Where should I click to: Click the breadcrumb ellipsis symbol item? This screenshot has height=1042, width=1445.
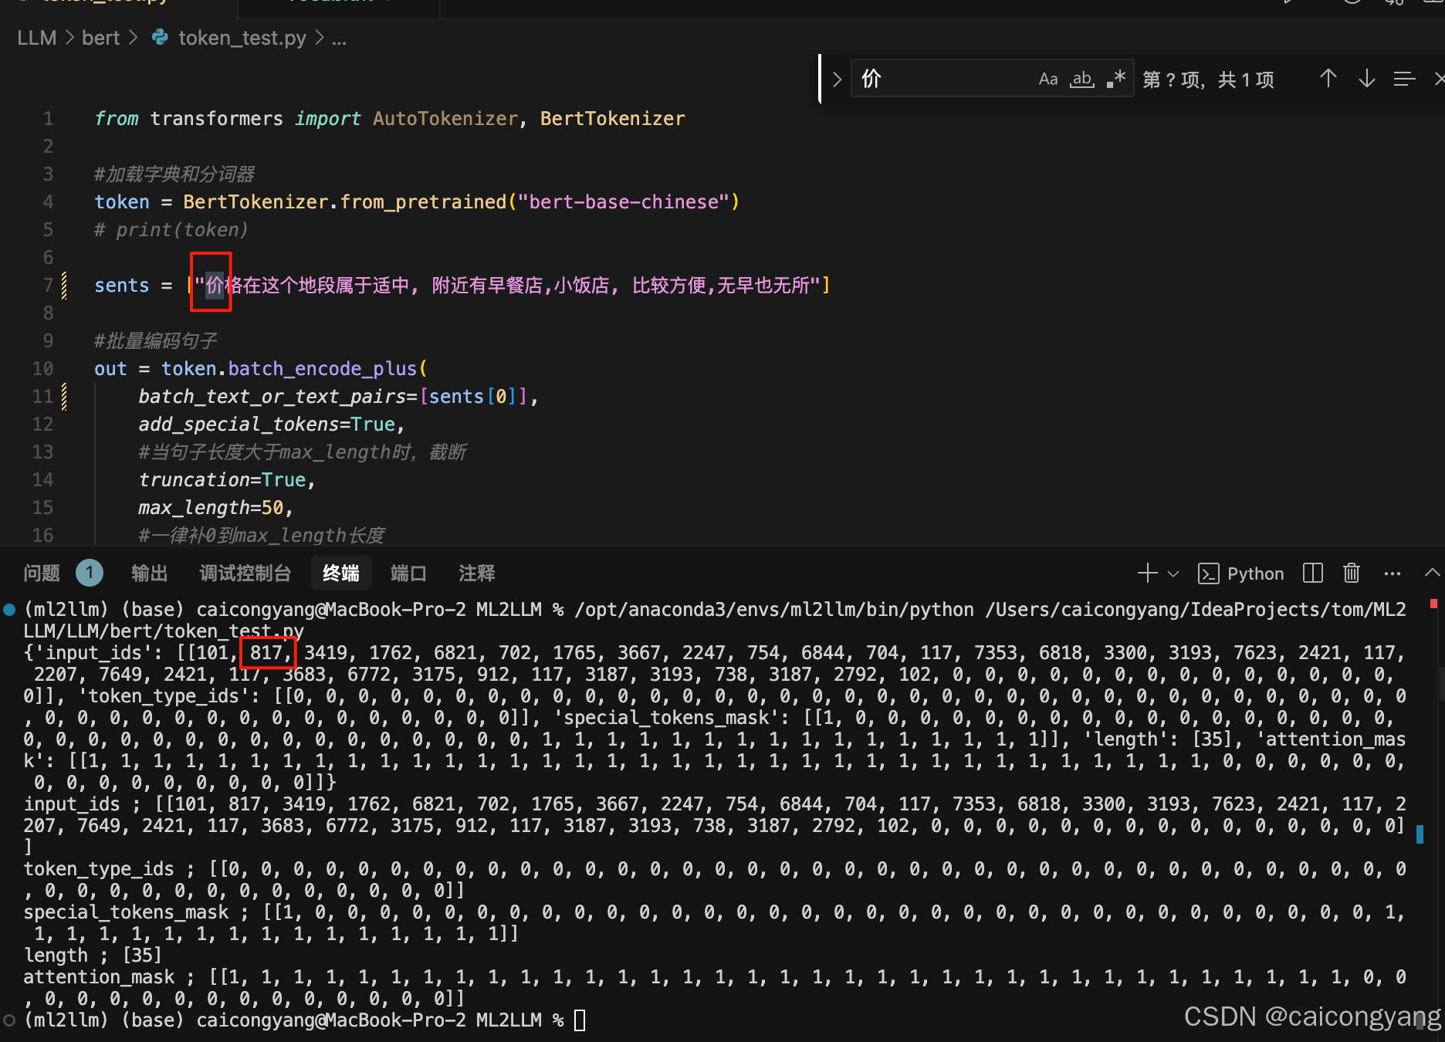(339, 38)
